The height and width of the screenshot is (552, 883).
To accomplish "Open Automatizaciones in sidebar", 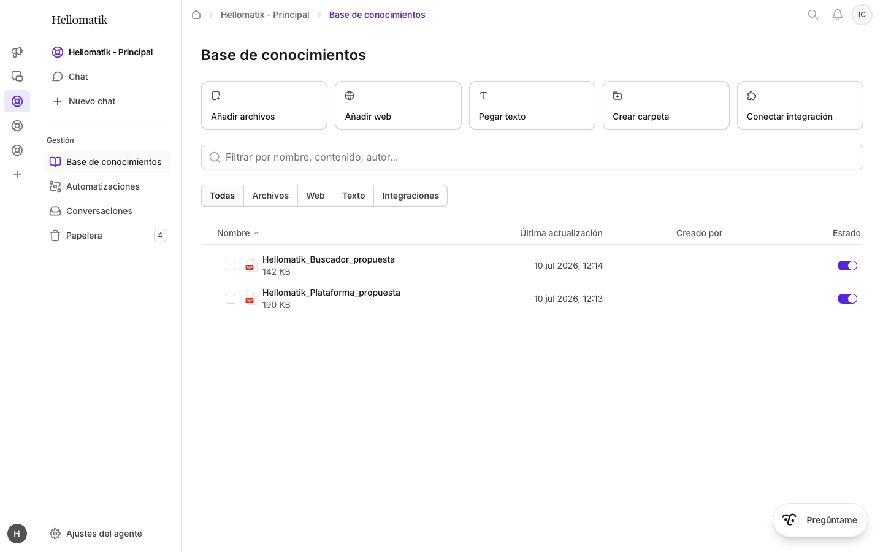I will pos(107,186).
